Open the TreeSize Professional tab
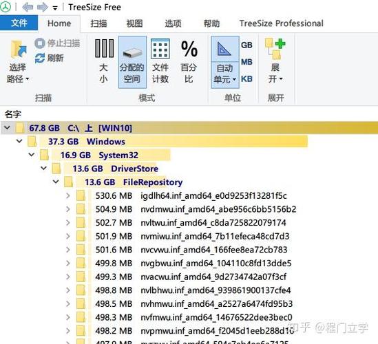Image resolution: width=378 pixels, height=344 pixels. pos(281,23)
